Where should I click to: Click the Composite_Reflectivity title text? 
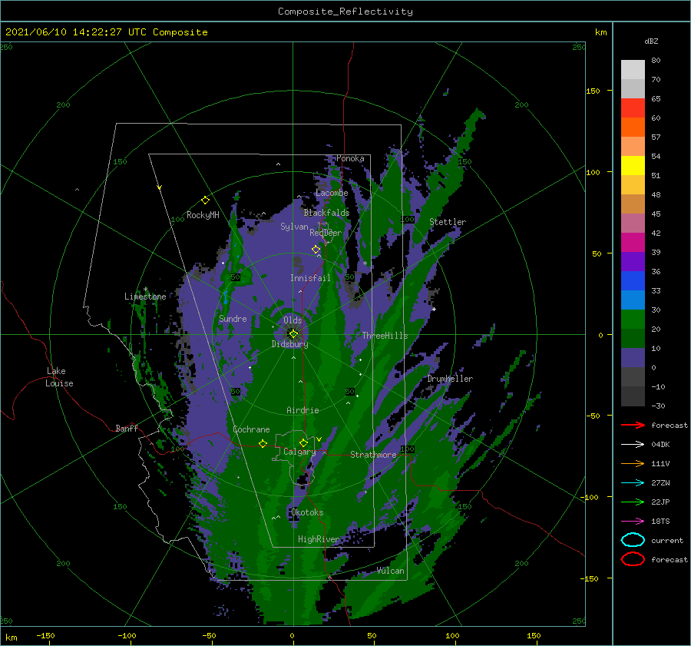(x=345, y=12)
